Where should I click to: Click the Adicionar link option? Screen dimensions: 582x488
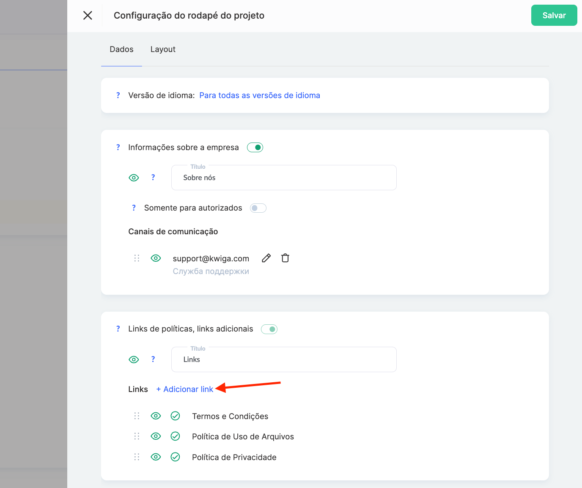point(185,389)
